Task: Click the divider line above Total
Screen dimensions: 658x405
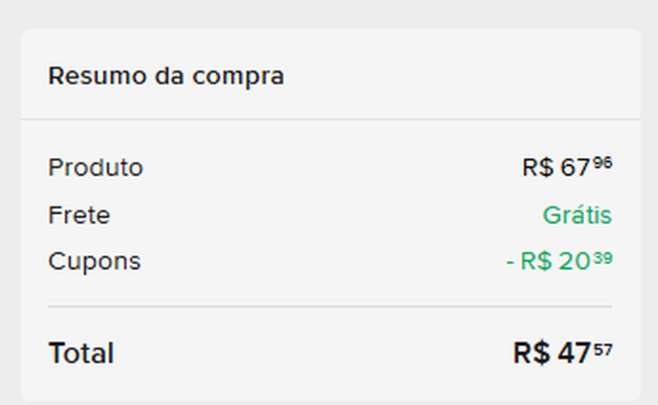Action: click(329, 307)
